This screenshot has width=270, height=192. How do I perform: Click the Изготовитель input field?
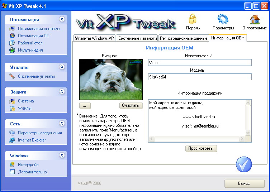(x=200, y=63)
